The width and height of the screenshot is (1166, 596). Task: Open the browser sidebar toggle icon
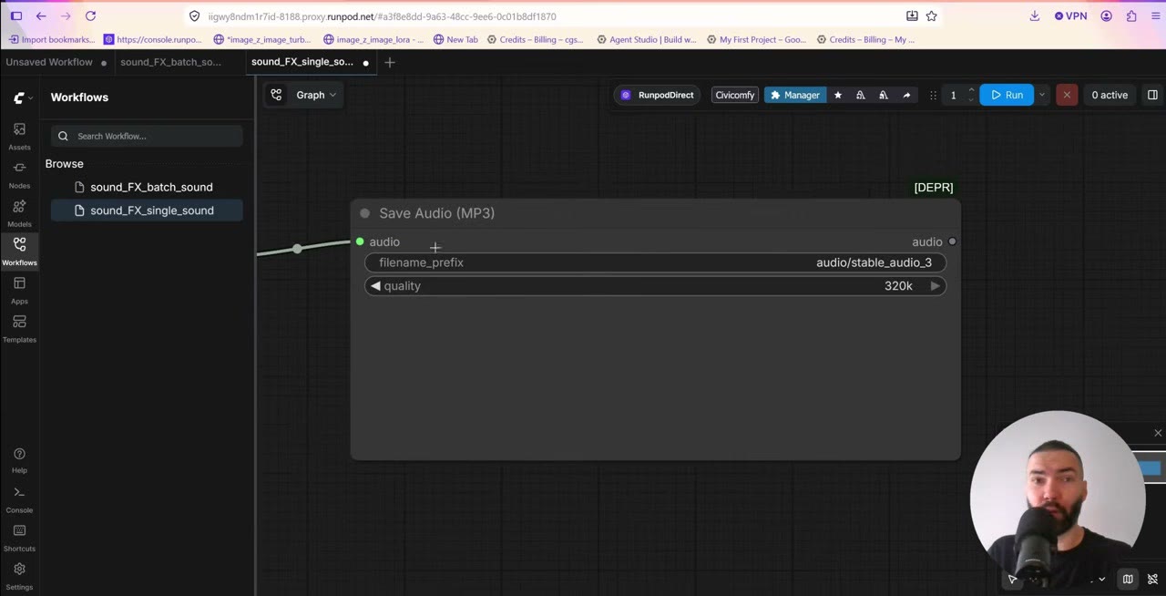16,16
